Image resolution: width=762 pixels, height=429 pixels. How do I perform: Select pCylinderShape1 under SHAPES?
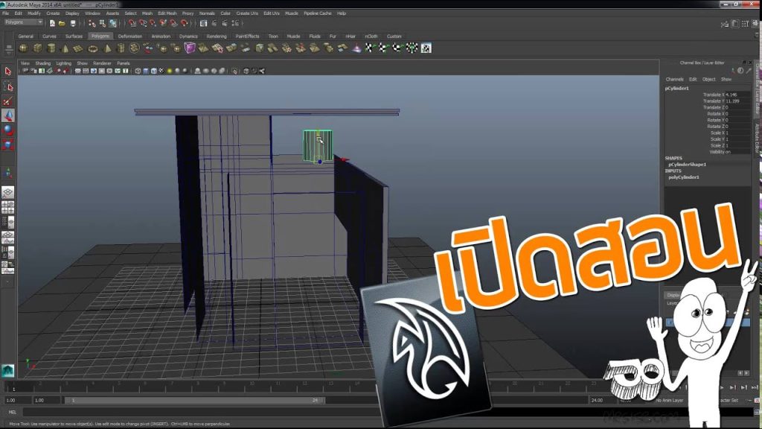click(687, 165)
